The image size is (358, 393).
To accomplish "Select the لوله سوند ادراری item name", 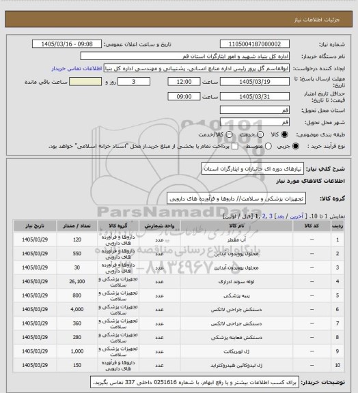I will coord(236,282).
